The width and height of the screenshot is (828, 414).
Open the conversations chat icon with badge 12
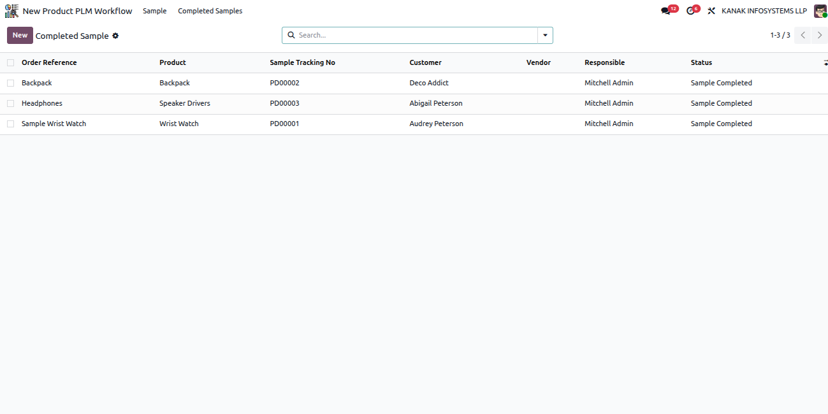(669, 11)
